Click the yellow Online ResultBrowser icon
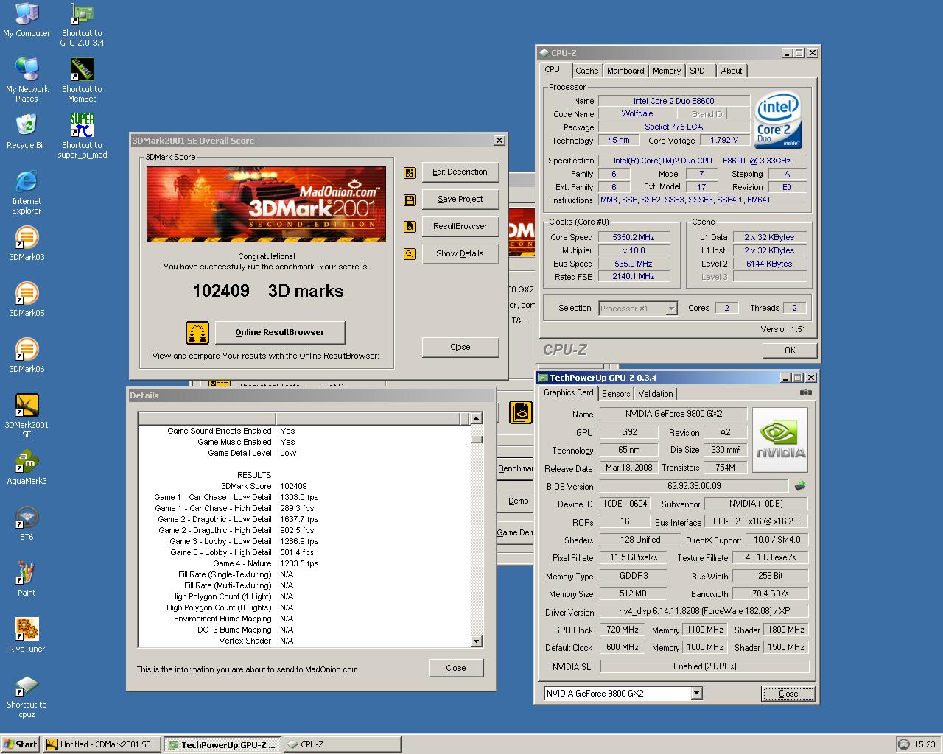The width and height of the screenshot is (943, 754). [x=197, y=333]
